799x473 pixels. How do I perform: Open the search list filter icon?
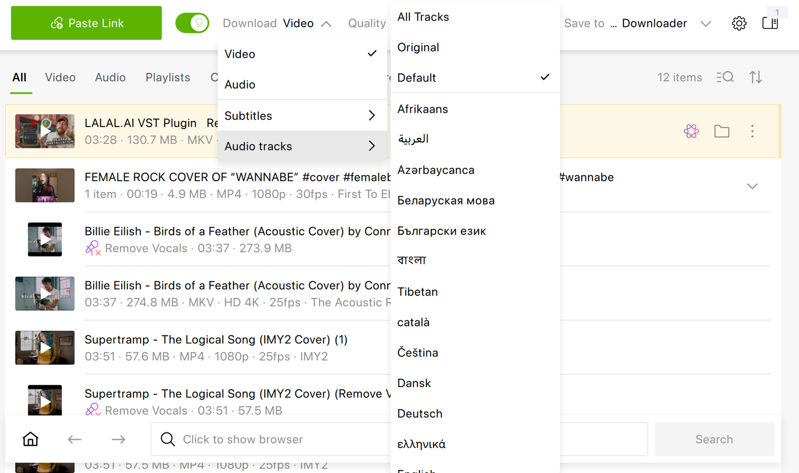[725, 77]
